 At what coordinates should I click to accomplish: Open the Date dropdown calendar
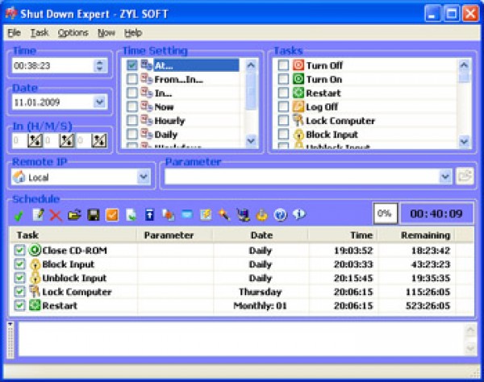coord(100,102)
